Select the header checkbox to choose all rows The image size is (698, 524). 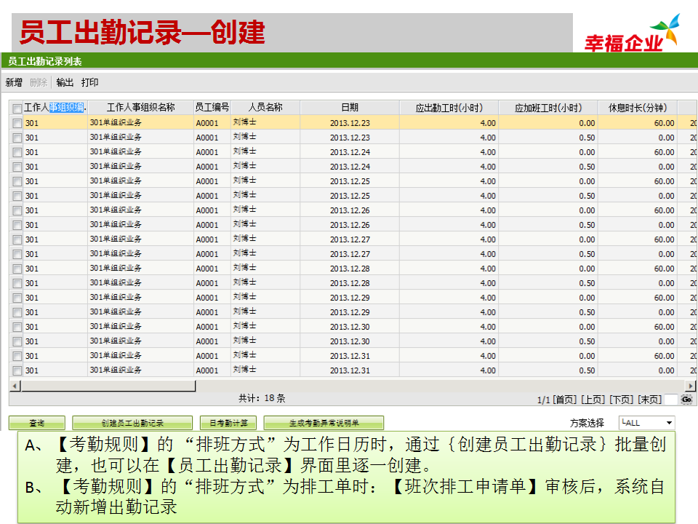click(x=17, y=106)
